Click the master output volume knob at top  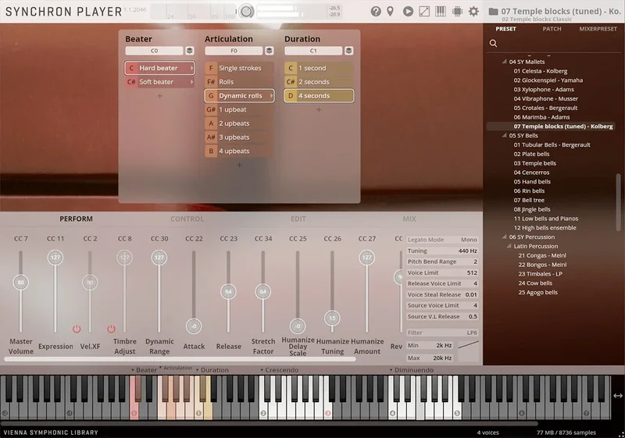[246, 11]
